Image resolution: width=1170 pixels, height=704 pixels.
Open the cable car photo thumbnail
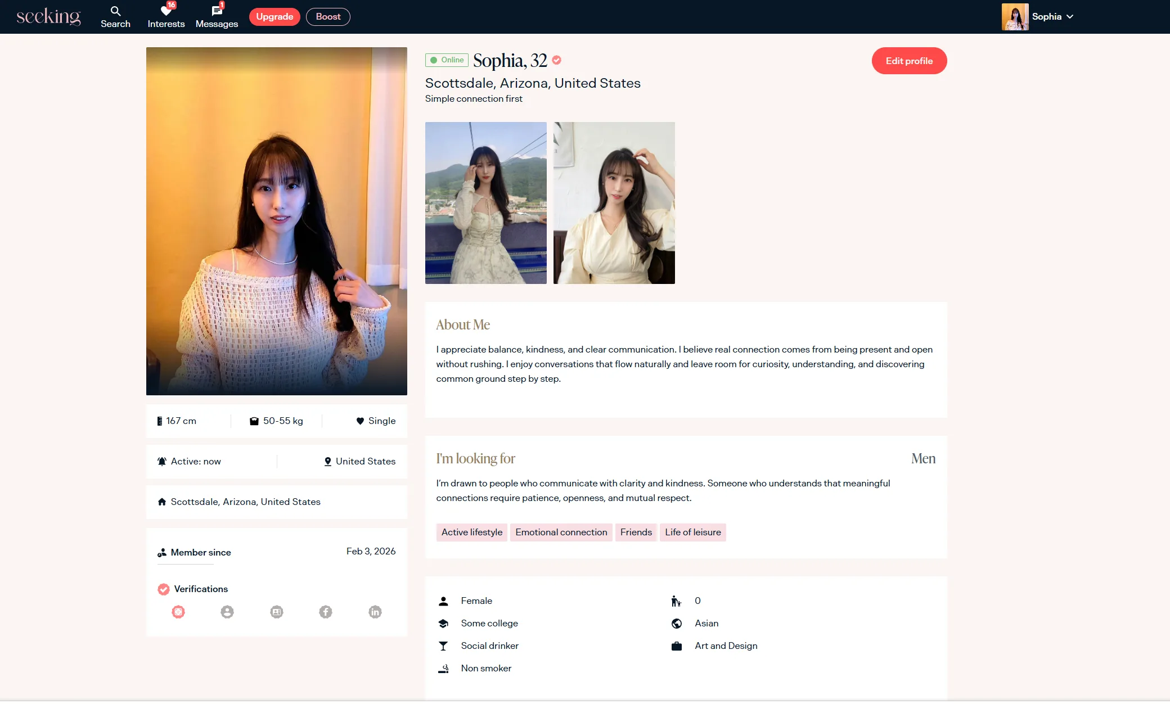coord(486,203)
